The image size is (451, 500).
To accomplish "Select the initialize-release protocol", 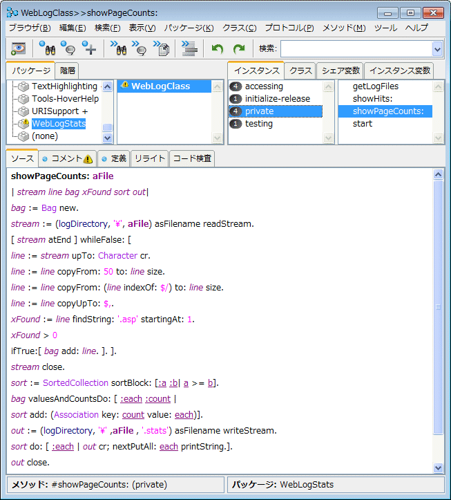I will (278, 99).
